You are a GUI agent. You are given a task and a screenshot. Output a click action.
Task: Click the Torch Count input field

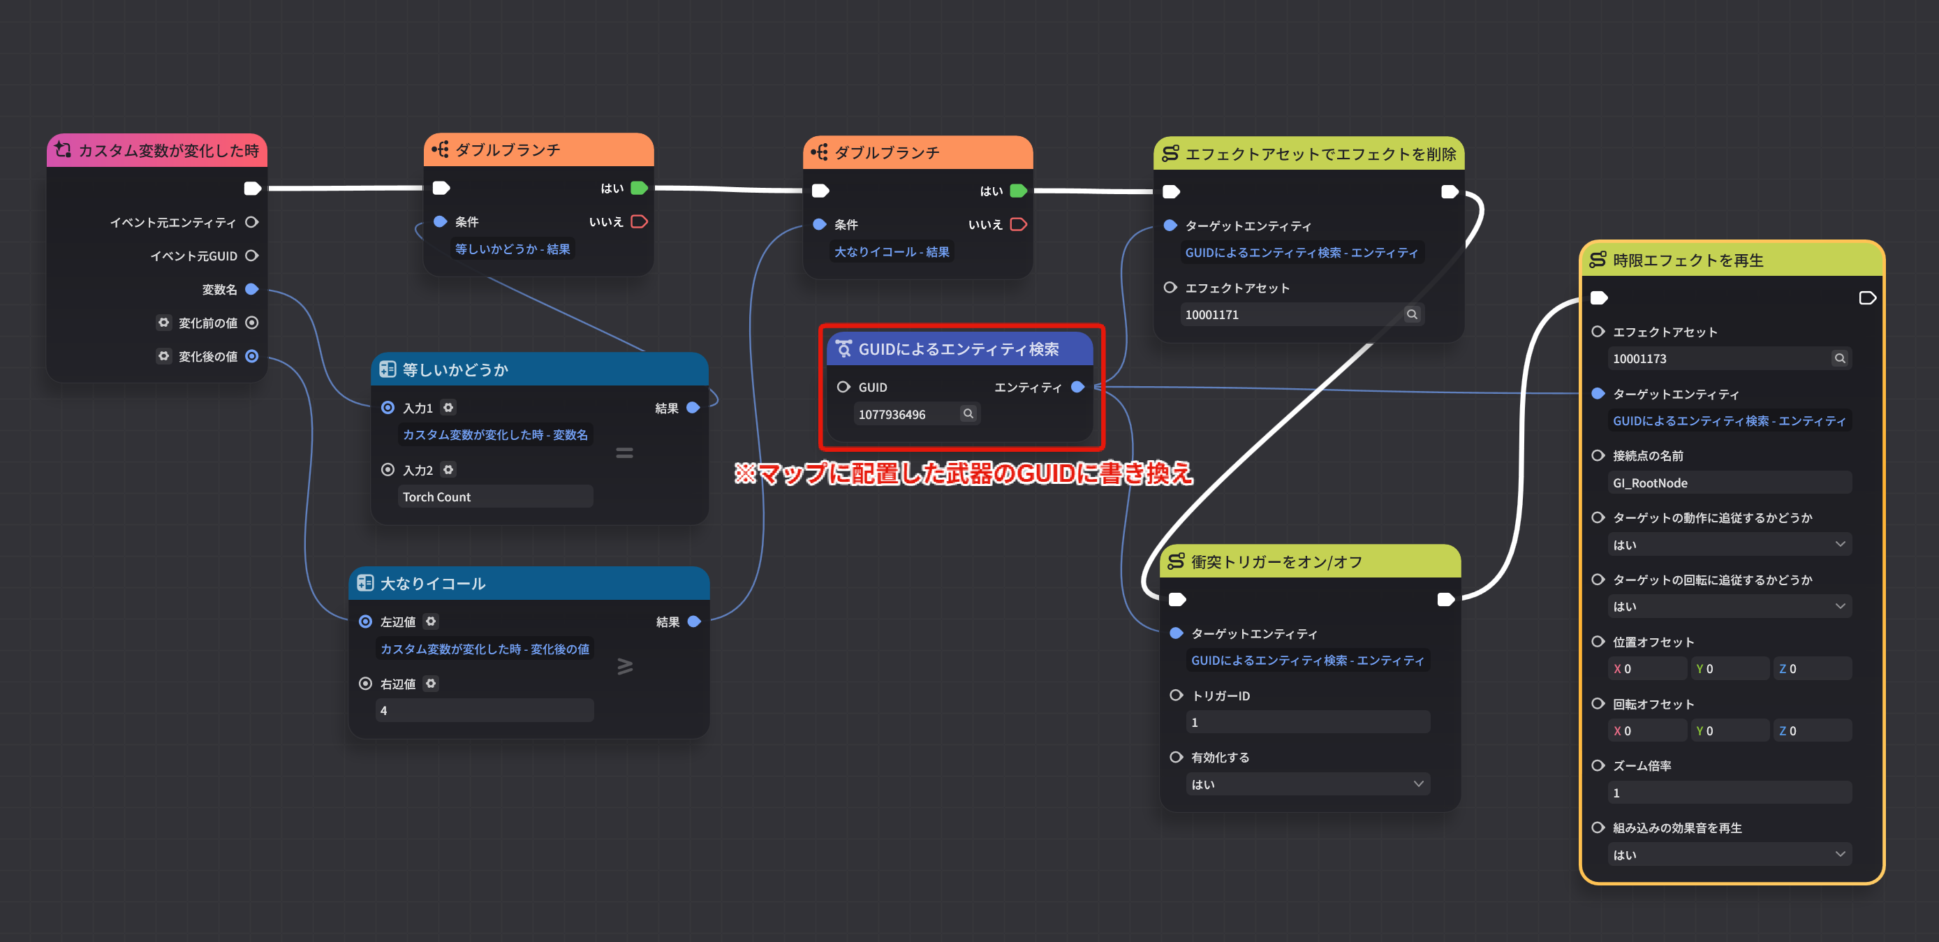(x=494, y=497)
